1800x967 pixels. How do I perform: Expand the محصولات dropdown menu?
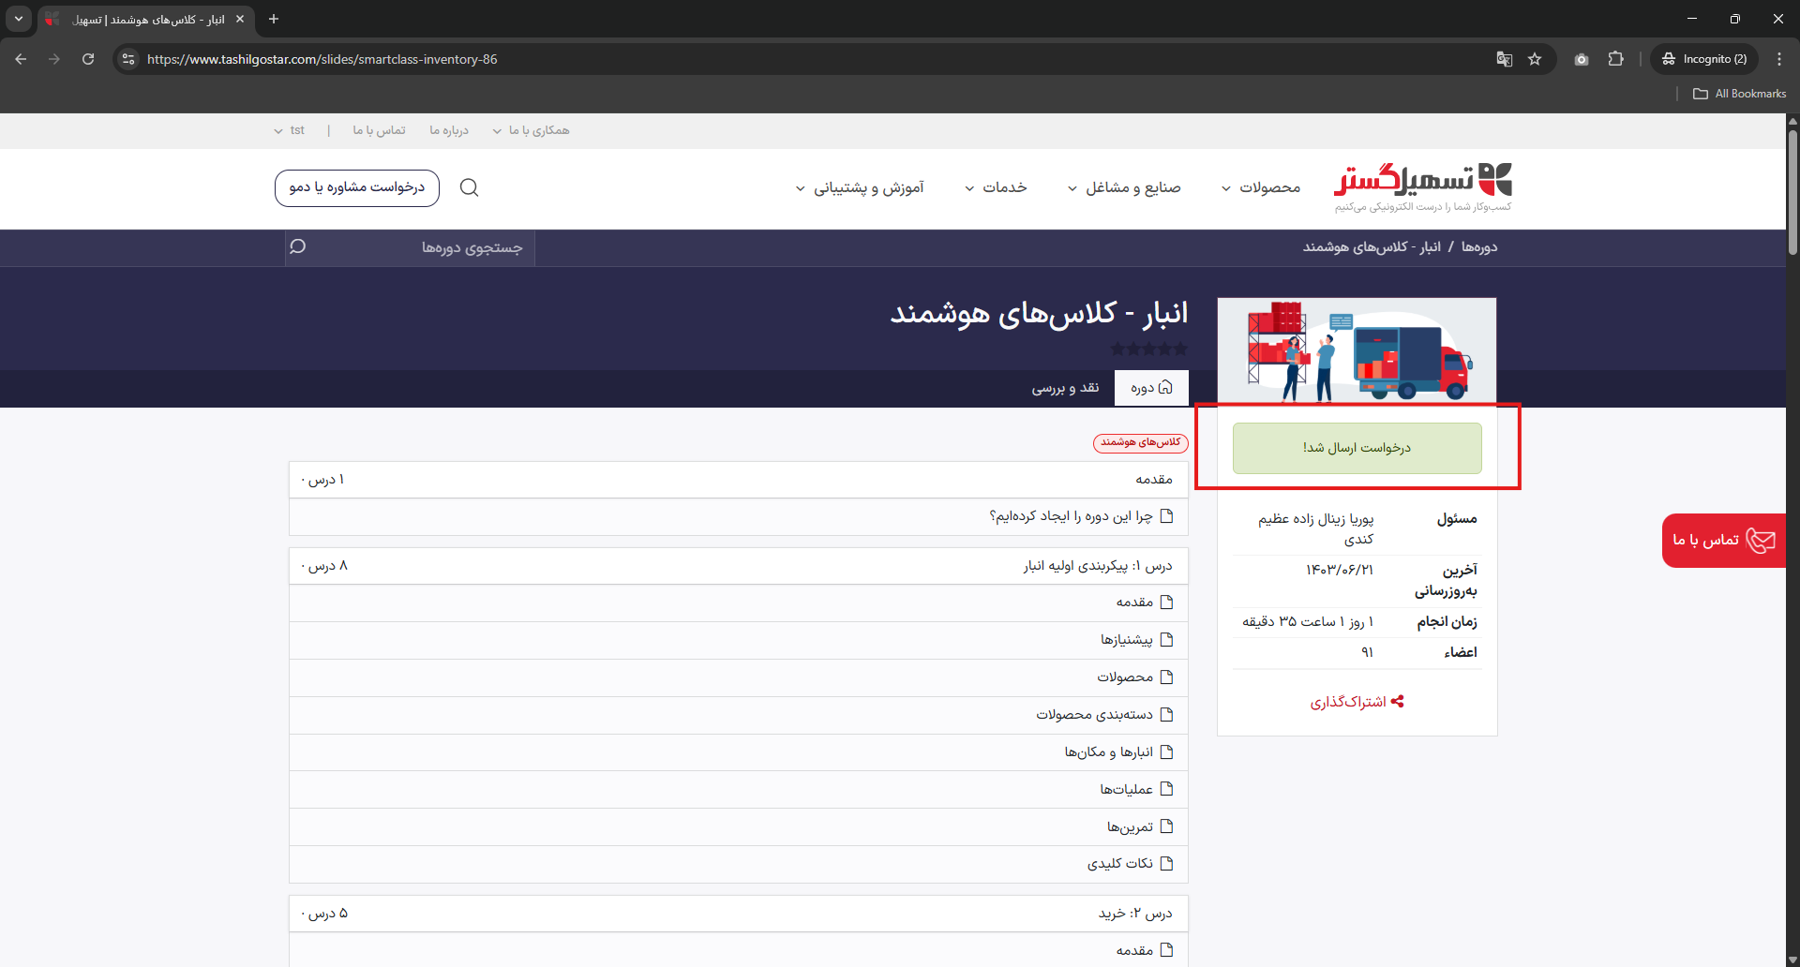point(1261,188)
